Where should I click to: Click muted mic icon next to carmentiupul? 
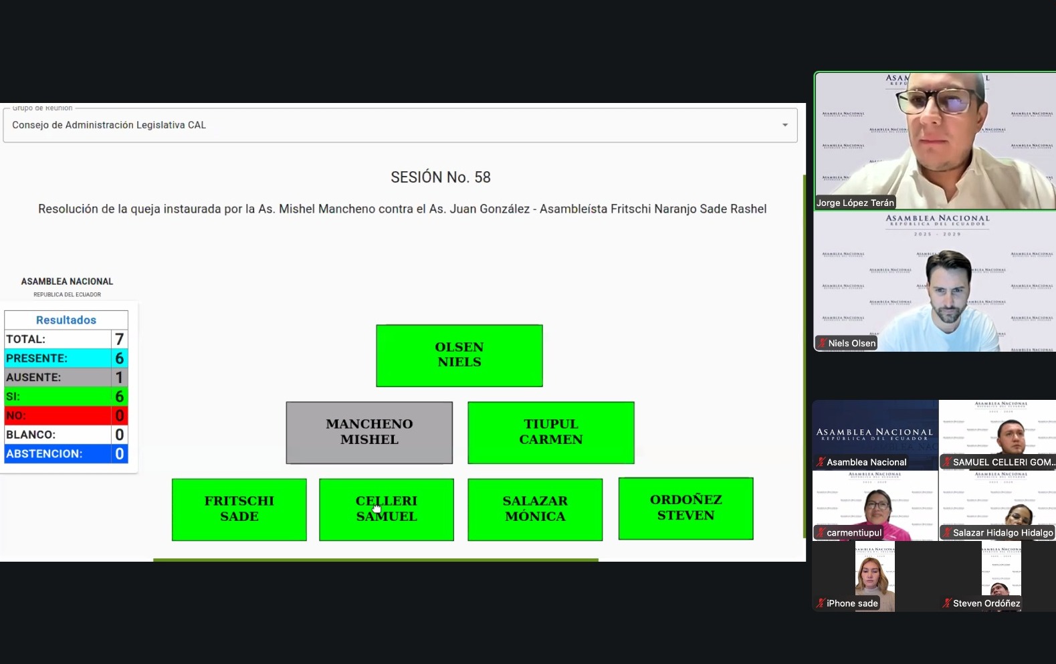pos(821,533)
